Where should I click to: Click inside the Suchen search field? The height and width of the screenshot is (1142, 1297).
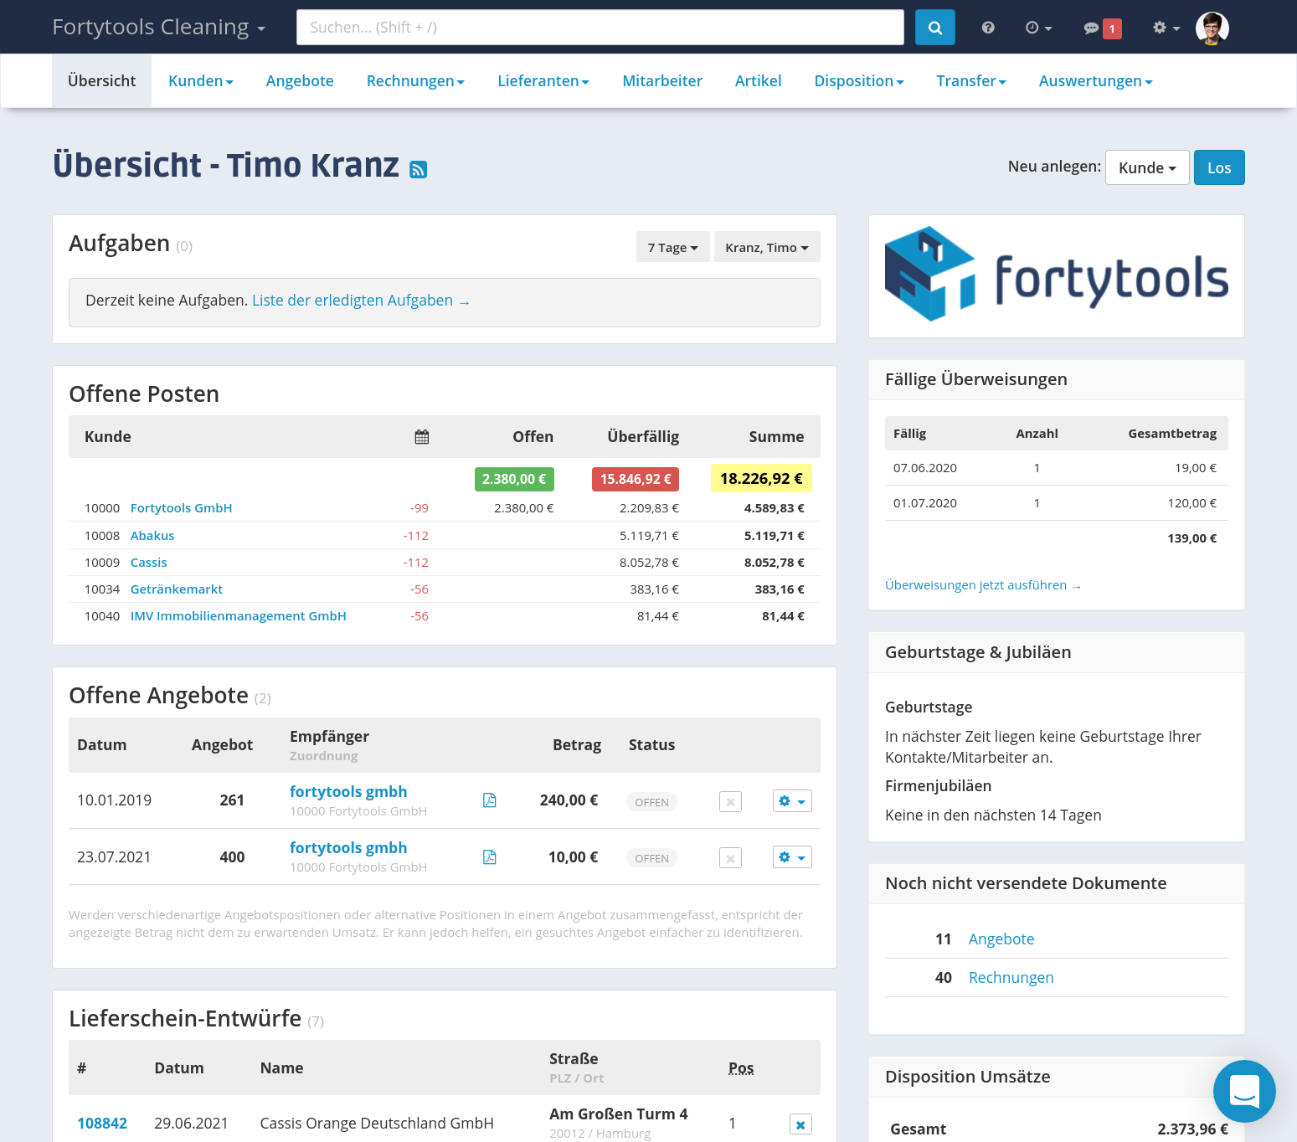pos(600,27)
